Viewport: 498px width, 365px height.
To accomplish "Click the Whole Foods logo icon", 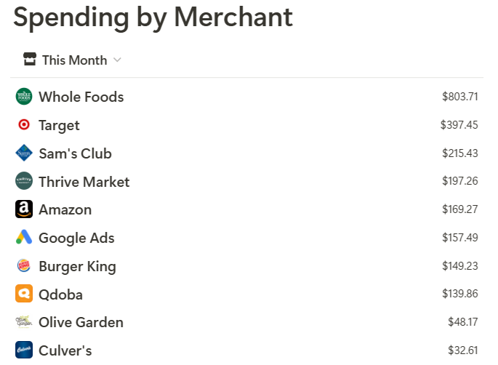I will (24, 97).
